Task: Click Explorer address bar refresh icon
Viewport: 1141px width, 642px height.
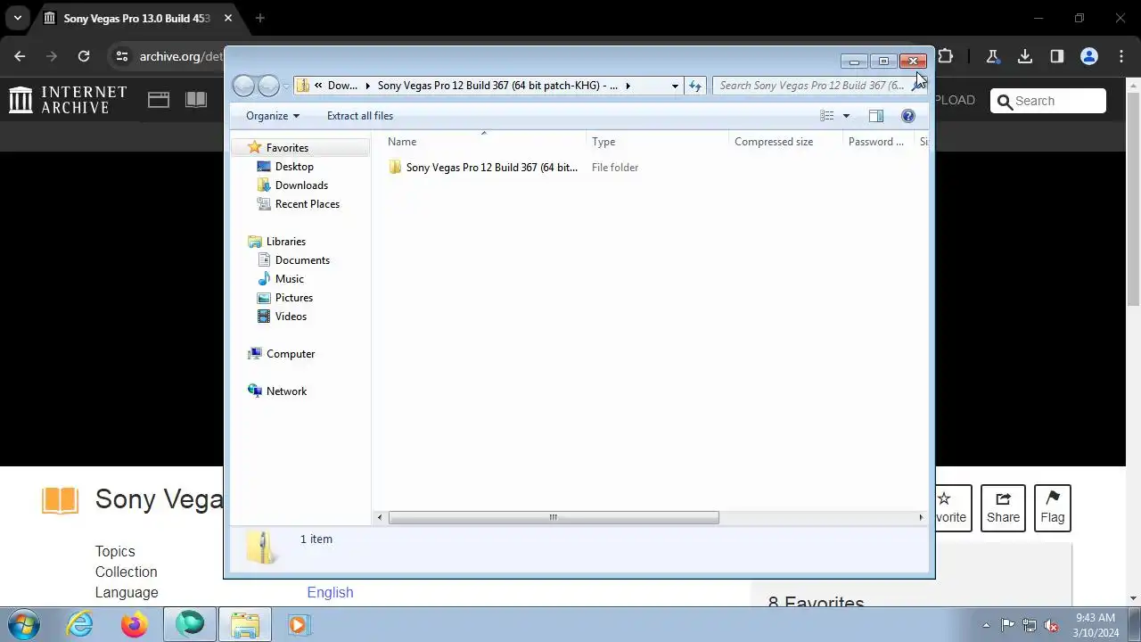Action: point(695,86)
